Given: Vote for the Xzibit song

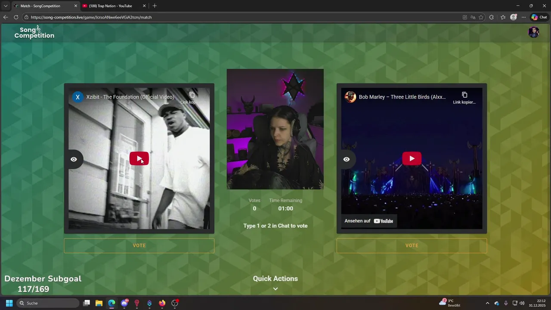Looking at the screenshot, I should 139,245.
